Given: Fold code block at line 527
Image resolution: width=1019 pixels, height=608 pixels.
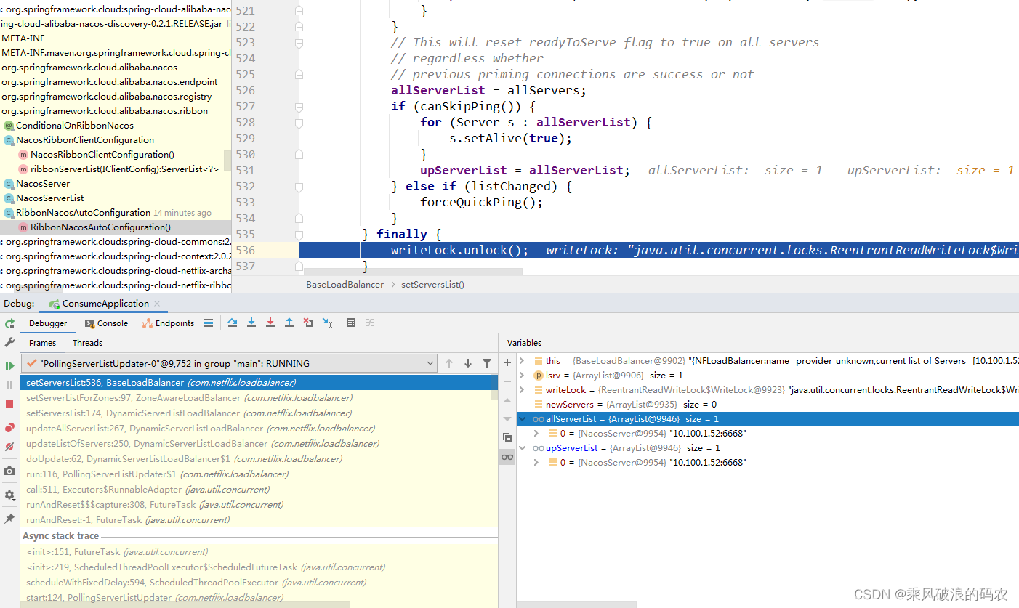Looking at the screenshot, I should click(299, 107).
